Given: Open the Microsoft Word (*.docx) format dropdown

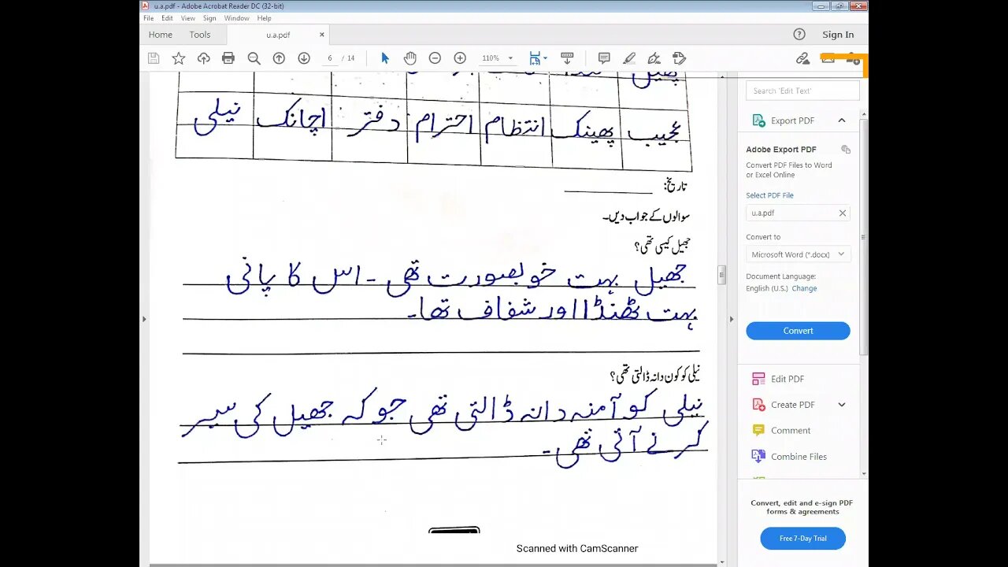Looking at the screenshot, I should pyautogui.click(x=798, y=254).
